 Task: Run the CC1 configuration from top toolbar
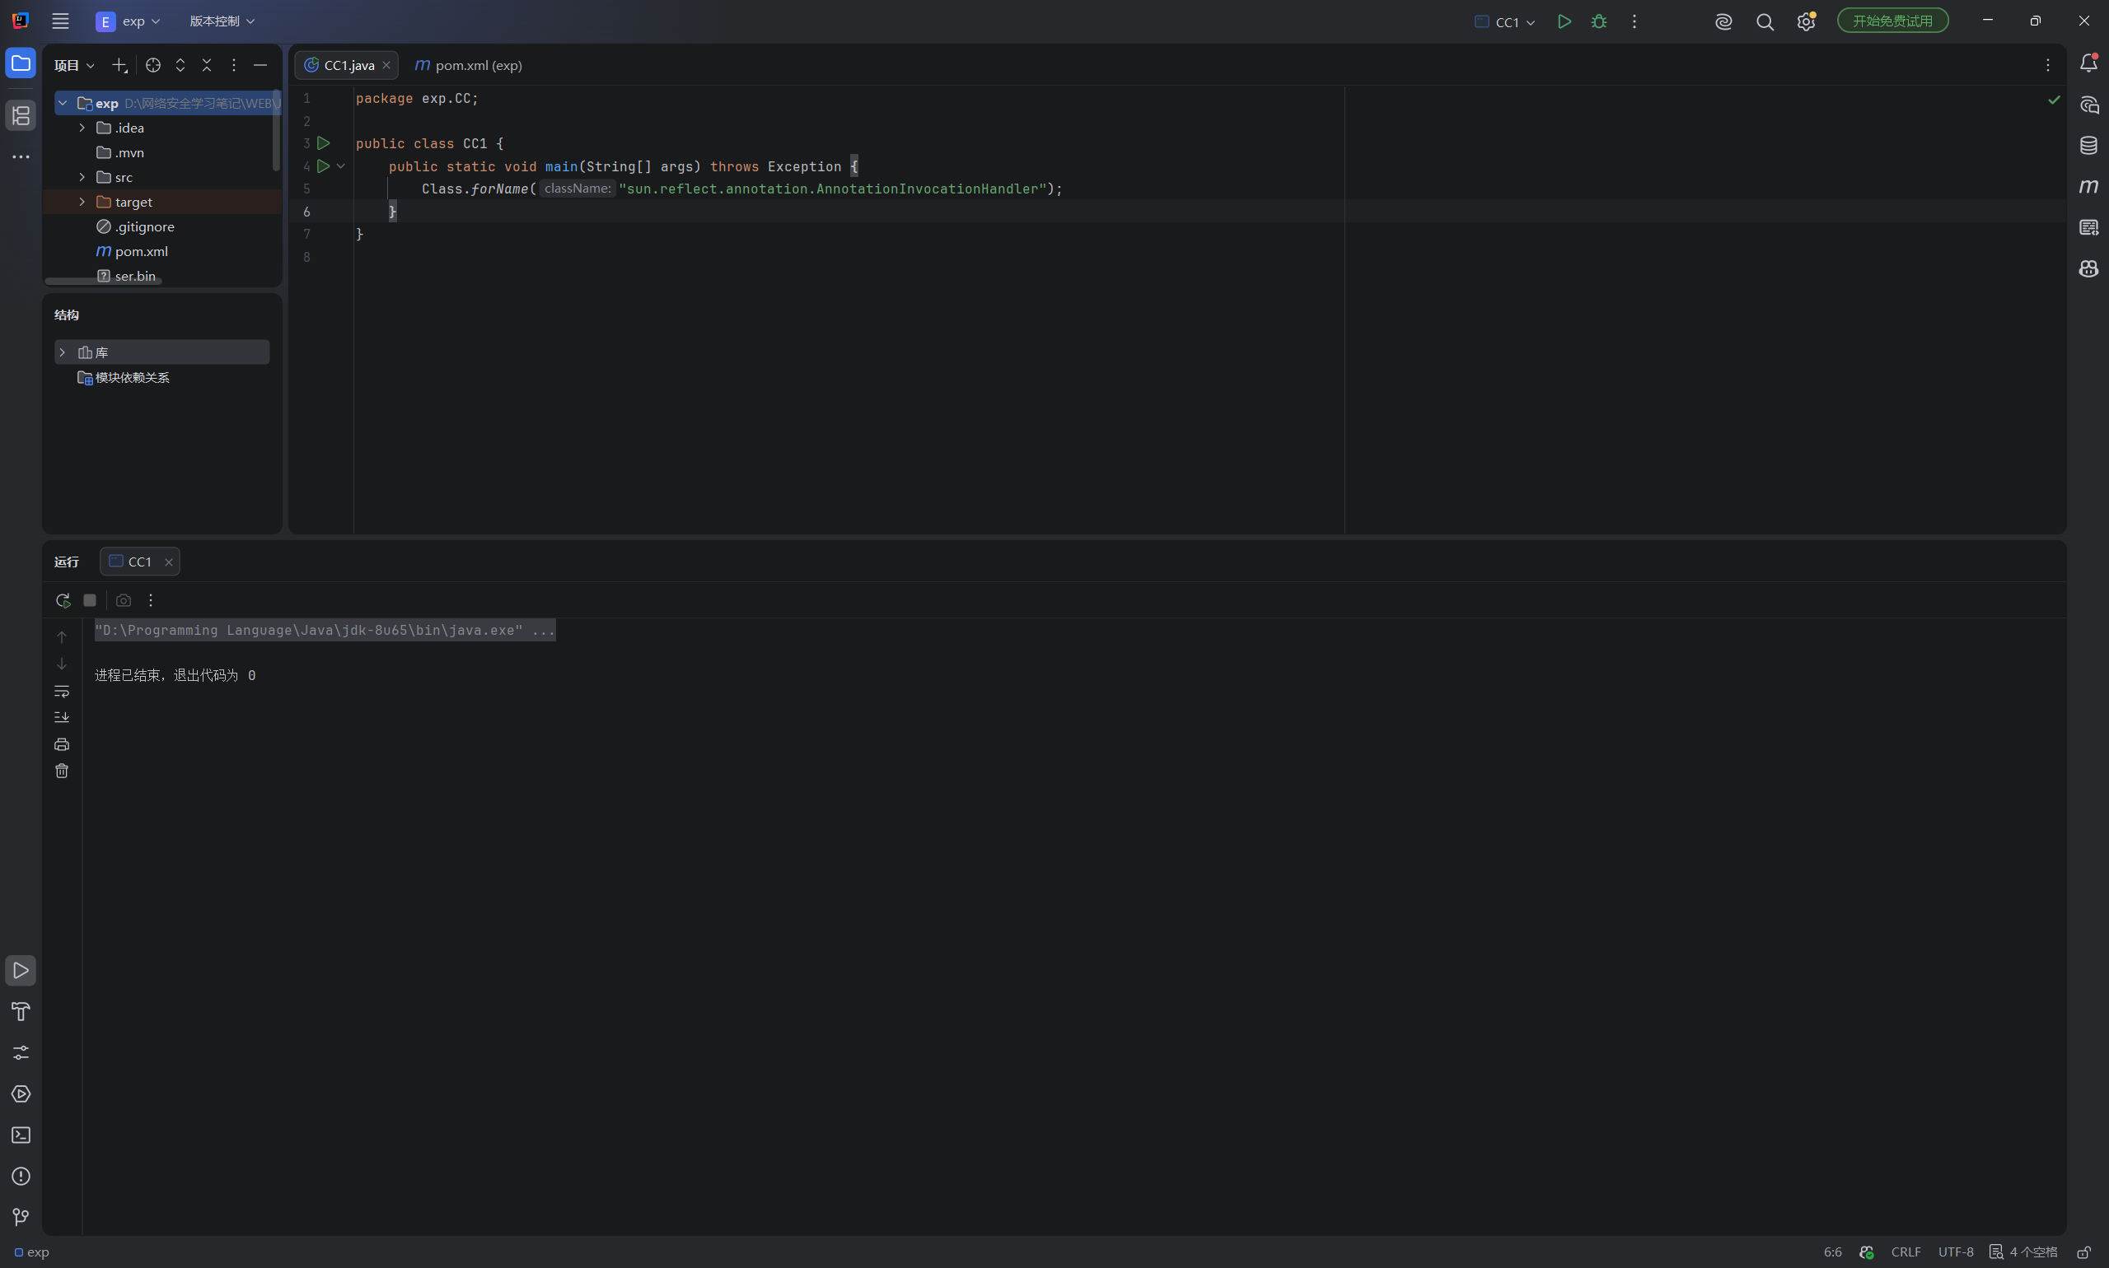coord(1564,21)
